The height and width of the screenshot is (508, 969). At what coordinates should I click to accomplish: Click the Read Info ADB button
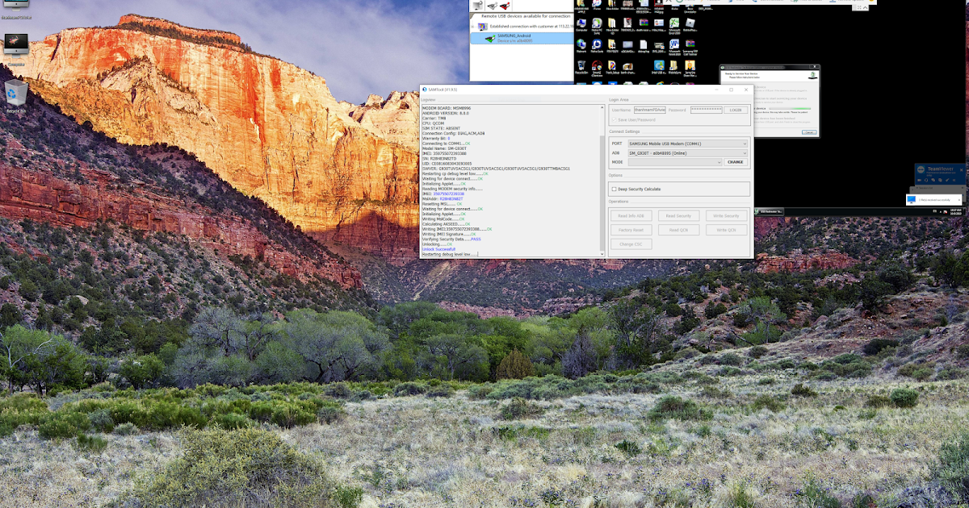631,216
